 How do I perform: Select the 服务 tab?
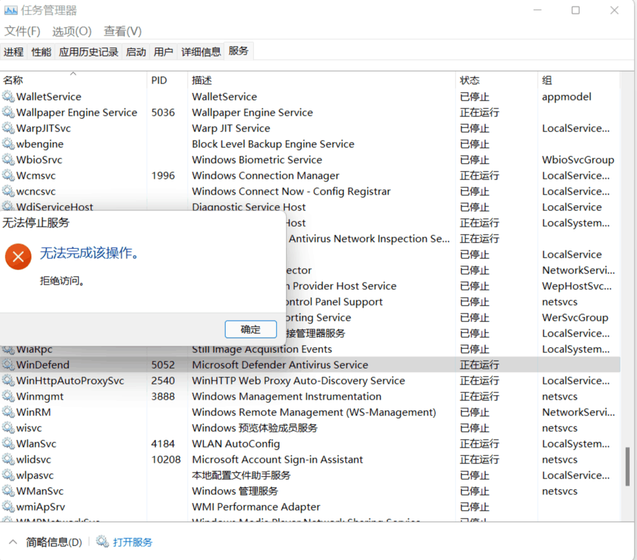pos(238,51)
